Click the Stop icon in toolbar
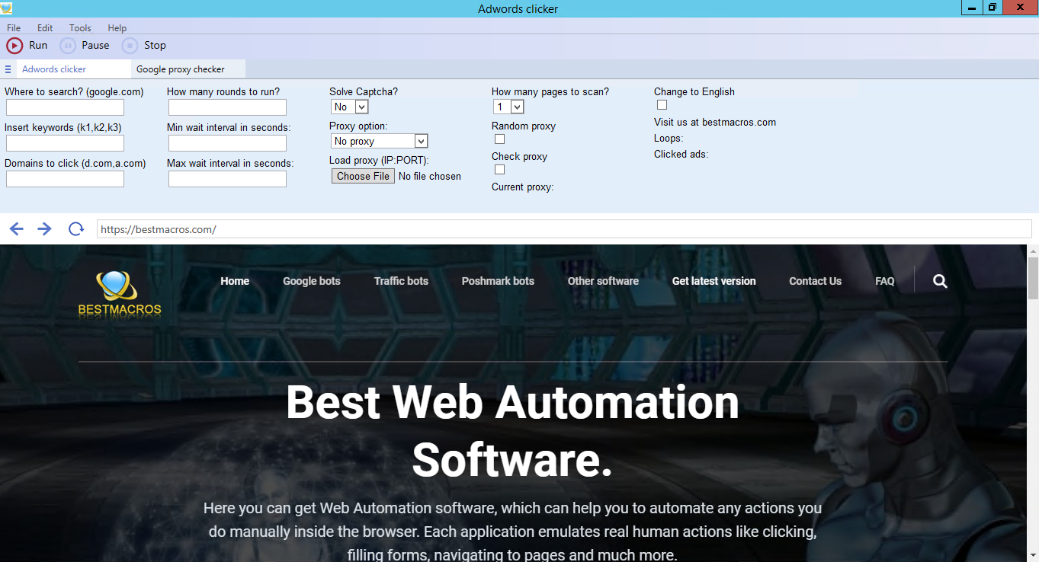The height and width of the screenshot is (562, 1039). (x=130, y=46)
